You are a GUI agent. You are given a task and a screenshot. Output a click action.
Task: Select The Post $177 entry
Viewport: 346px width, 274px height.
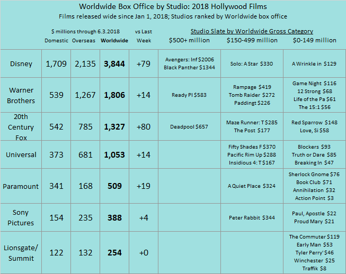tap(252, 131)
